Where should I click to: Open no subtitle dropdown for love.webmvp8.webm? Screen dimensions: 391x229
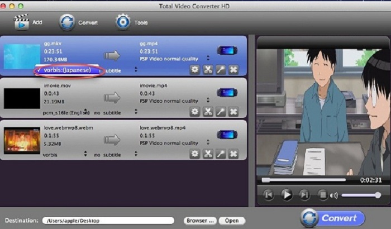click(136, 154)
